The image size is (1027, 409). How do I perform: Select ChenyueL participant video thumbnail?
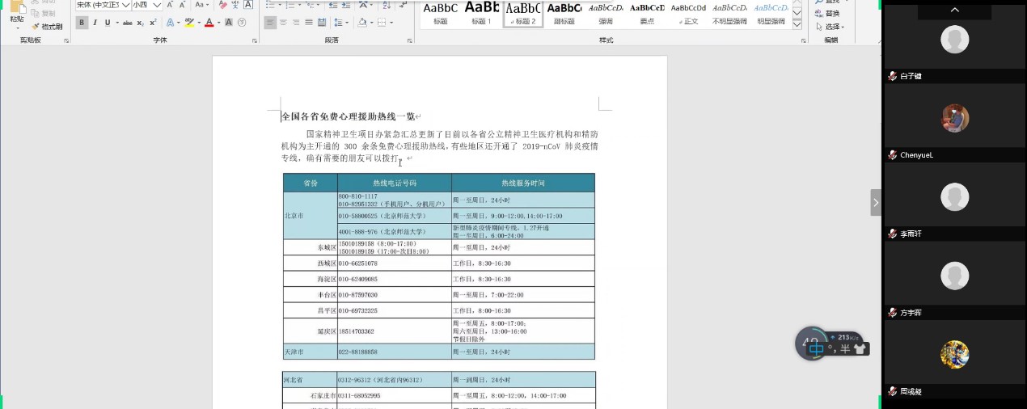955,119
